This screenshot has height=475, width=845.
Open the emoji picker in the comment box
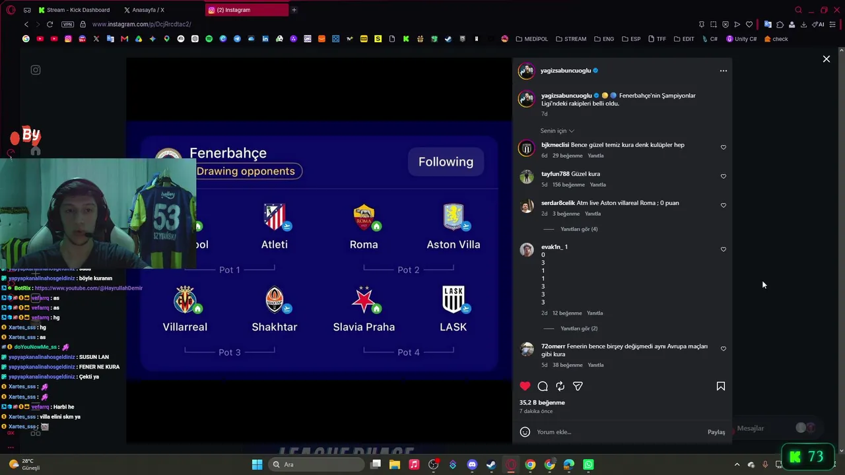click(x=525, y=432)
